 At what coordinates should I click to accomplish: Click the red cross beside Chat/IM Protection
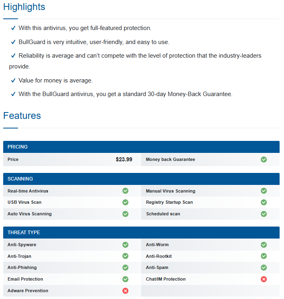[264, 279]
